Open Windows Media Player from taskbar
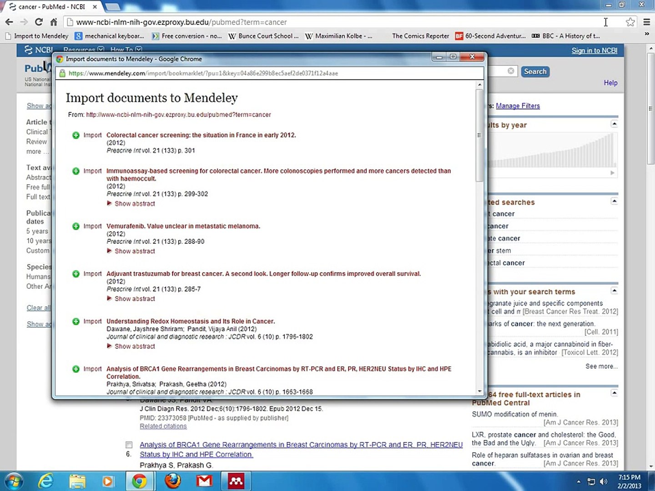The image size is (655, 491). (x=108, y=481)
